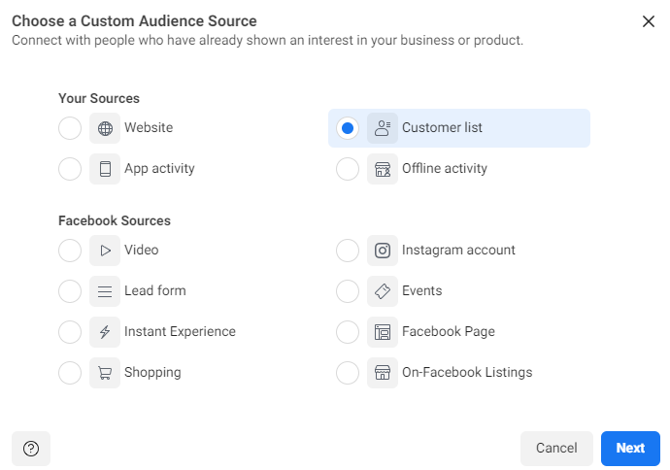Select the Shopping radio button

tap(70, 373)
